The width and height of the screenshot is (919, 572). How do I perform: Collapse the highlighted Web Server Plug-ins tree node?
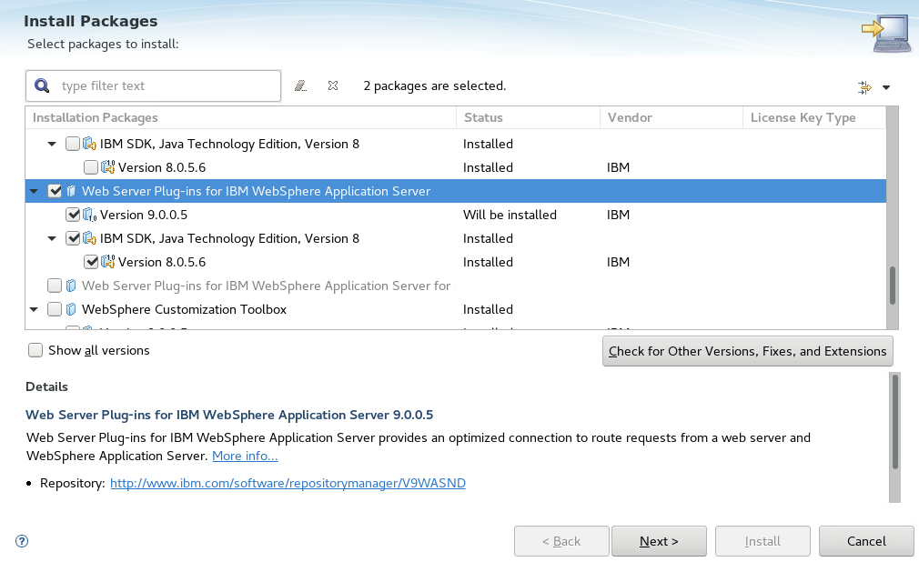pyautogui.click(x=34, y=192)
